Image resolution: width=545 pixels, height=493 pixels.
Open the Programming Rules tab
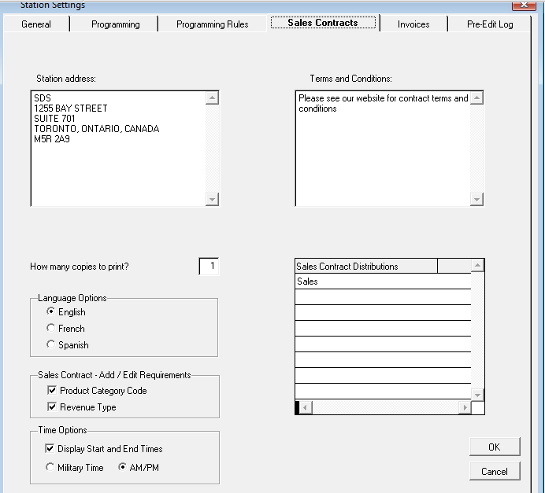point(212,24)
